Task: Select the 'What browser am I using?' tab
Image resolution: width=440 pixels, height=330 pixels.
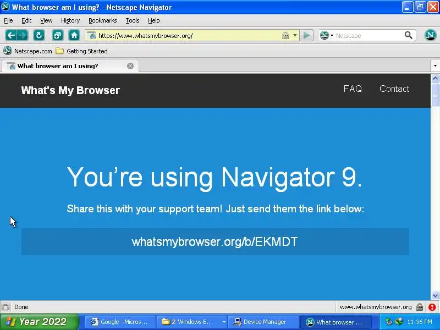Action: pyautogui.click(x=70, y=66)
